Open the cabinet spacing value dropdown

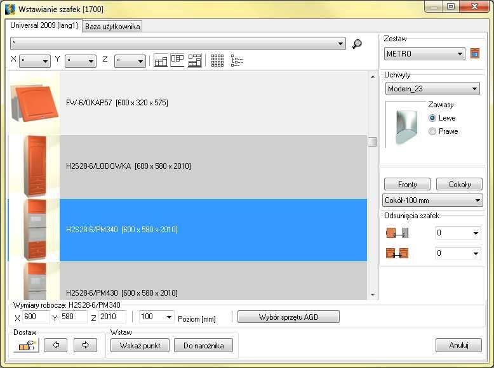[x=458, y=253]
